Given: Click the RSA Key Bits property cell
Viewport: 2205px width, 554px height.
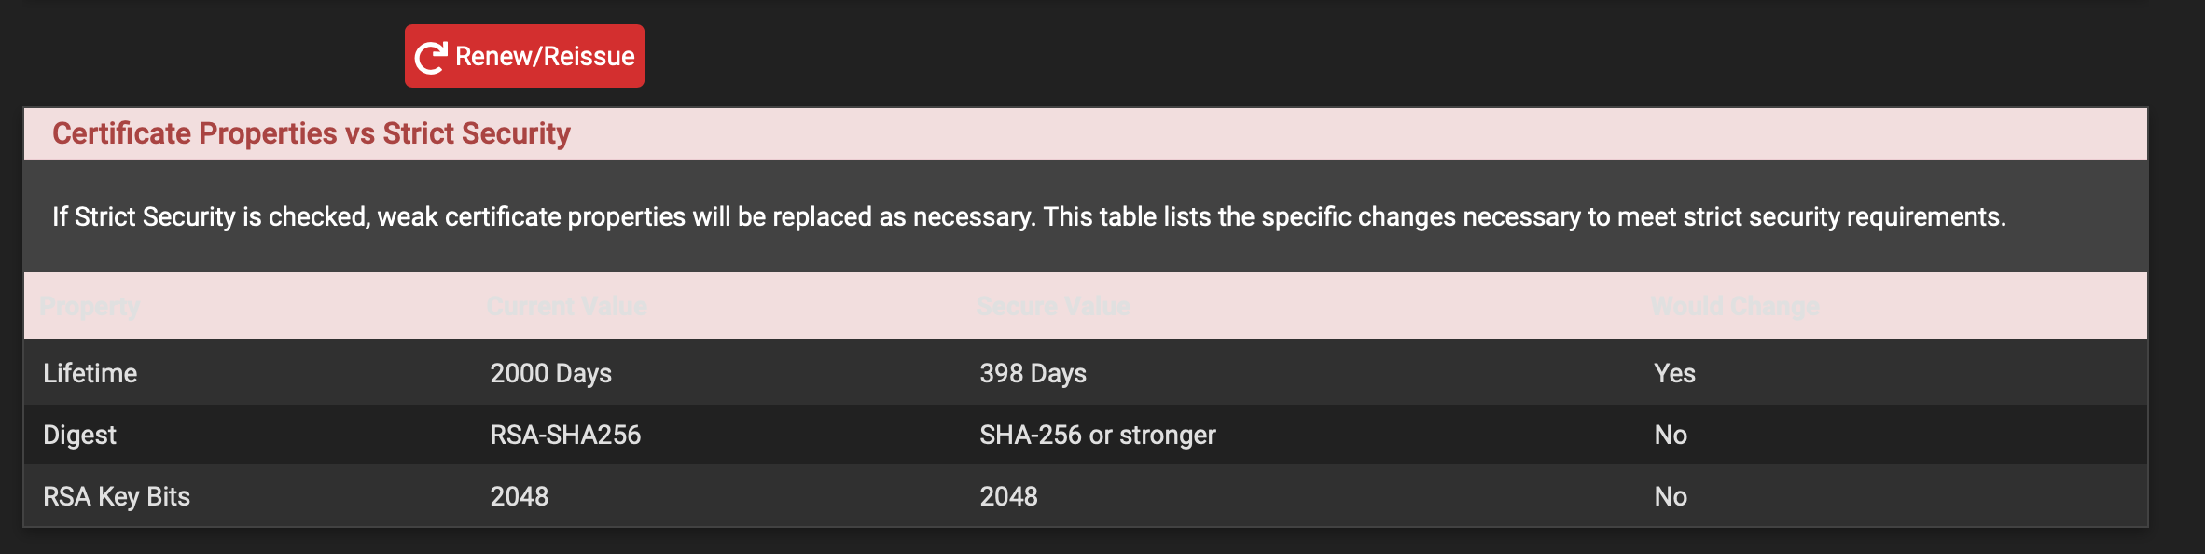Looking at the screenshot, I should coord(117,496).
